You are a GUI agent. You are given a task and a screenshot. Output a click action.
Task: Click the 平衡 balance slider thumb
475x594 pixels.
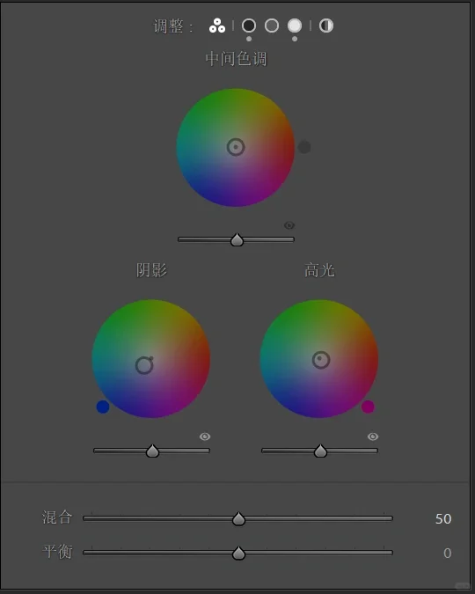(238, 554)
